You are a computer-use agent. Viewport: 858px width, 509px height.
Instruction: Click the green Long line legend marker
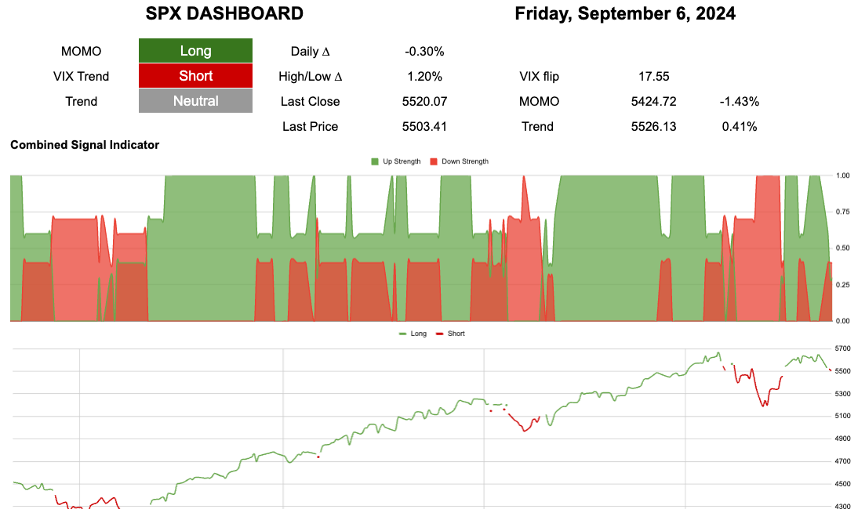403,334
